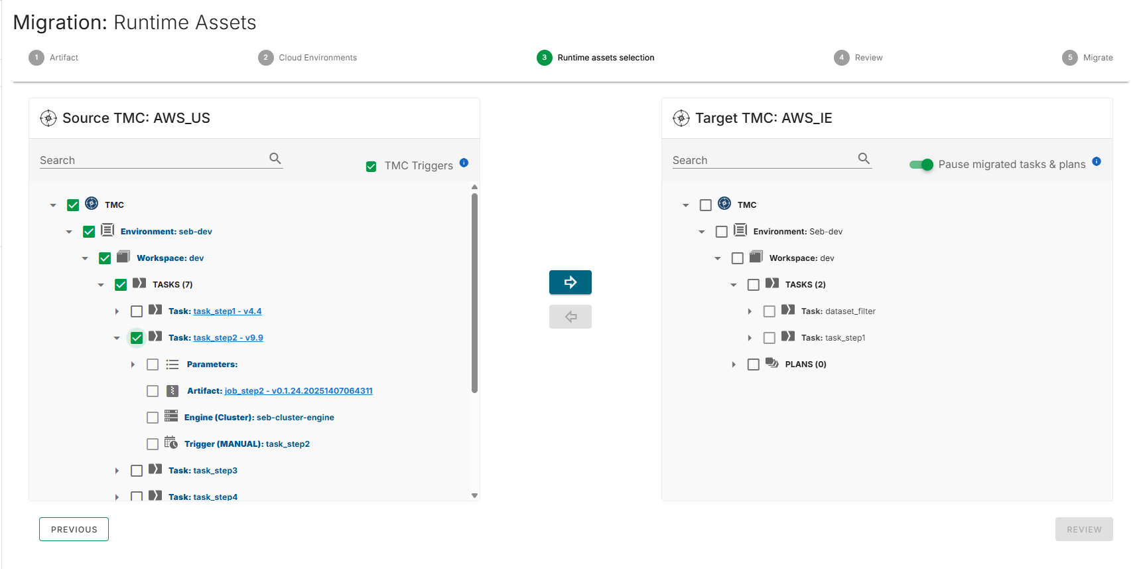The height and width of the screenshot is (569, 1139).
Task: Open the job_step2 - v0.1.24.20251407064311 artifact link
Action: point(299,391)
